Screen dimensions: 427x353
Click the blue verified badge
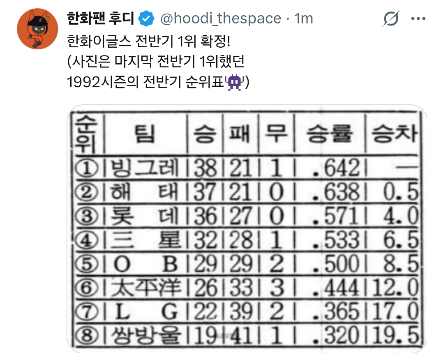[146, 18]
